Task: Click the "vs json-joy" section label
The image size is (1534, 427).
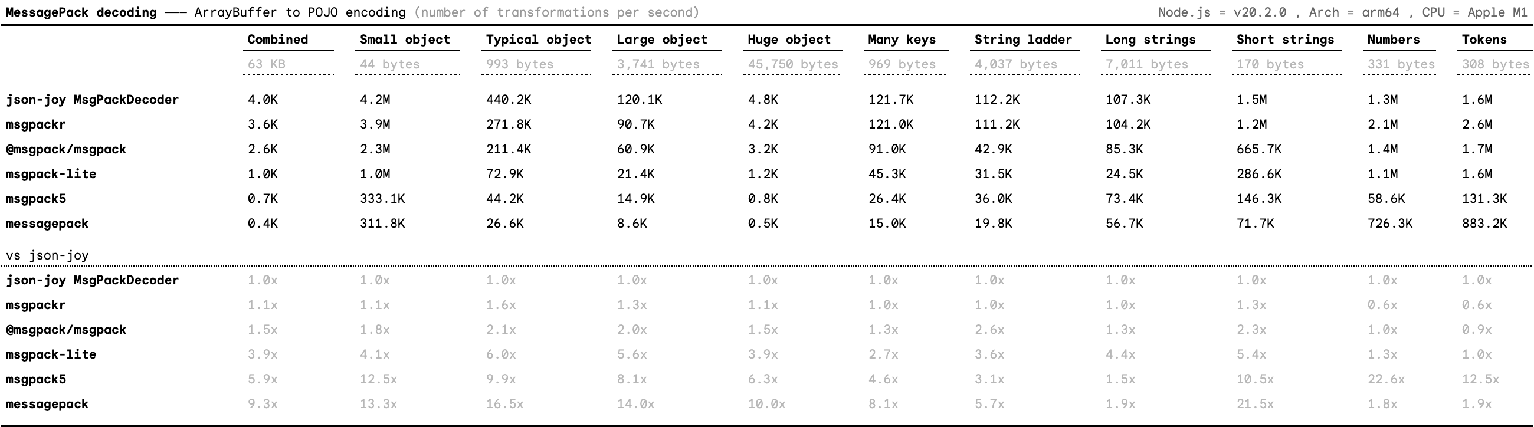Action: (x=47, y=255)
